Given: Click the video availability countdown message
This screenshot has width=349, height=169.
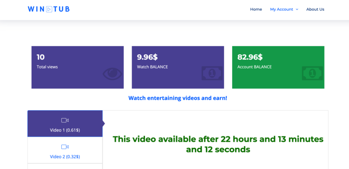Looking at the screenshot, I should (x=218, y=144).
